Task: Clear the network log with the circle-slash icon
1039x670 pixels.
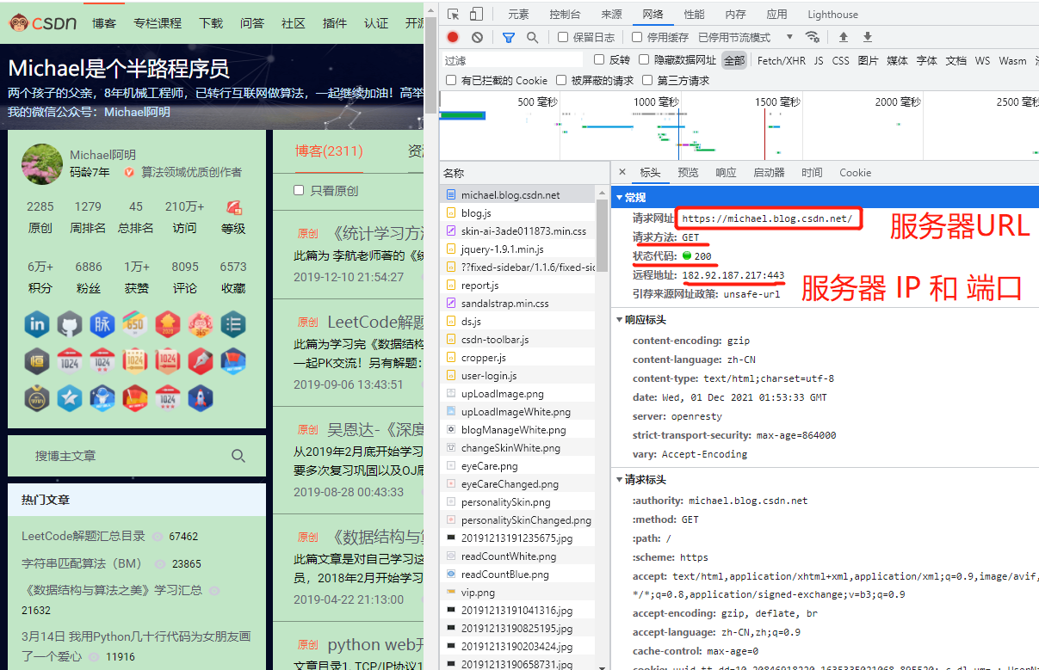Action: coord(477,37)
